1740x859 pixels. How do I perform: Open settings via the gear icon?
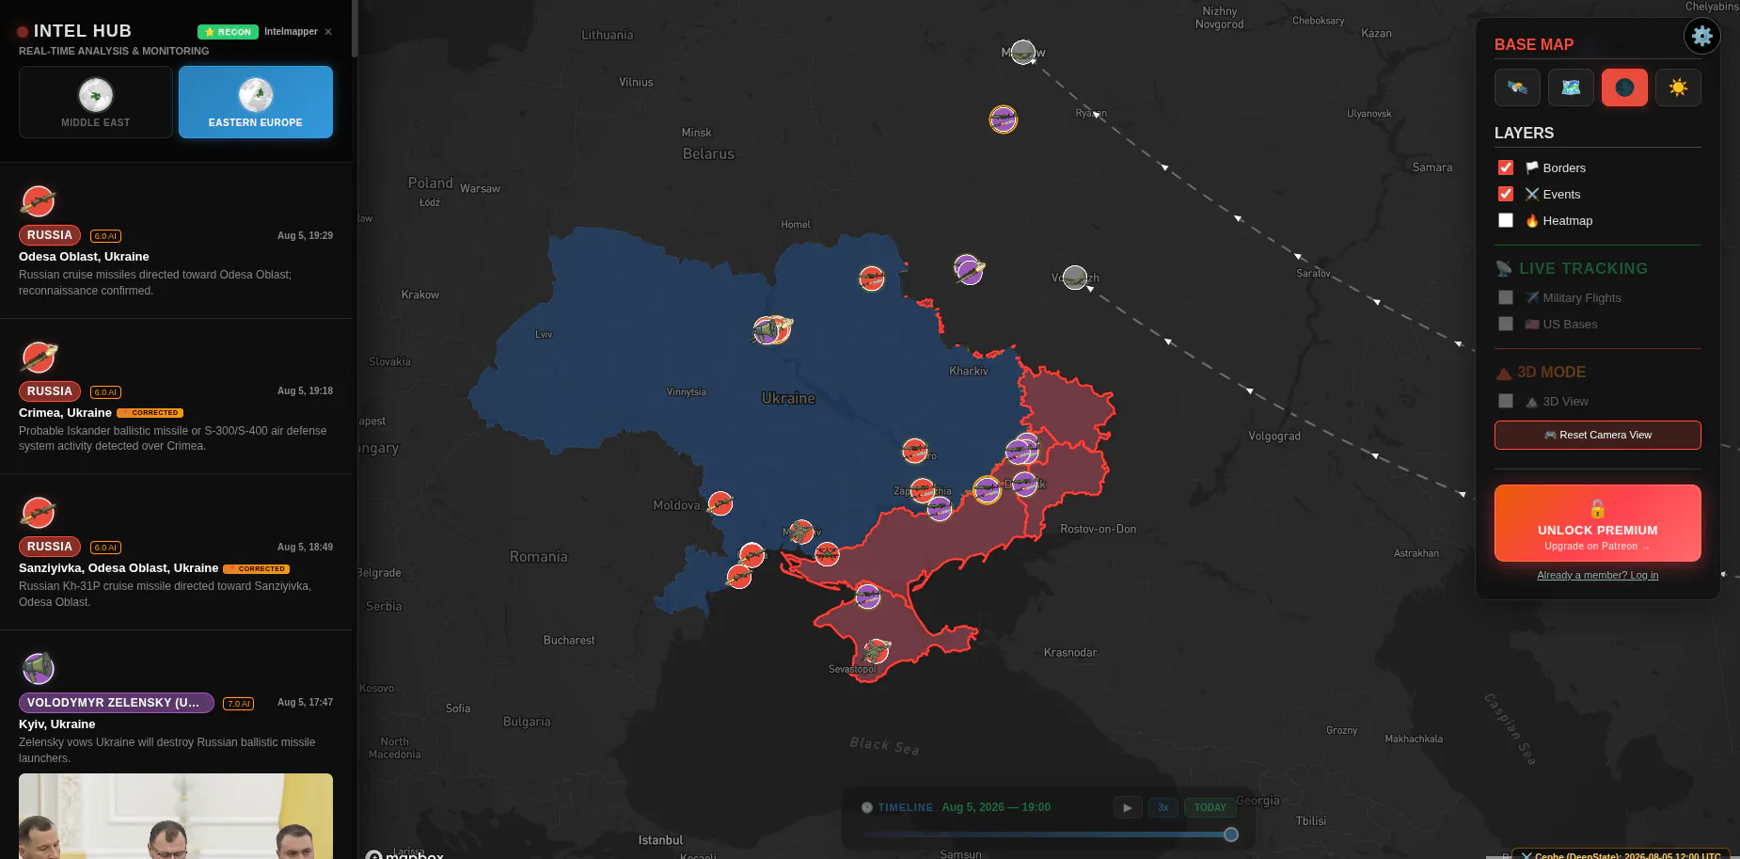point(1701,37)
